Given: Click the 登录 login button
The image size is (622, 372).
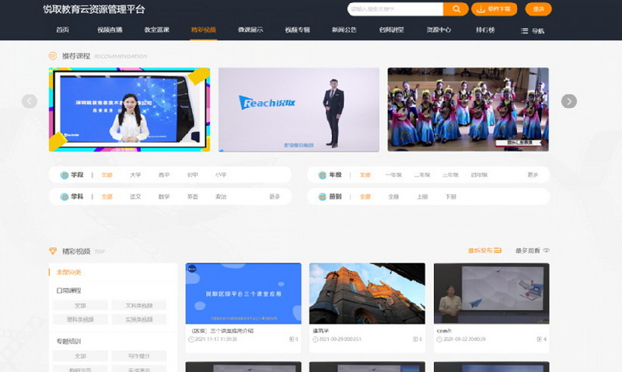Looking at the screenshot, I should tap(538, 9).
